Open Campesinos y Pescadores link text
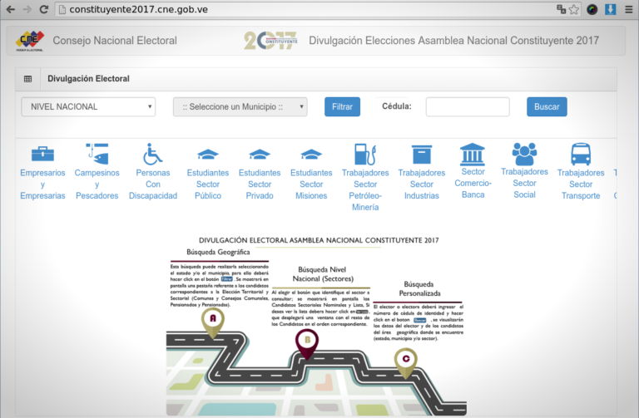The width and height of the screenshot is (639, 418). click(x=97, y=184)
